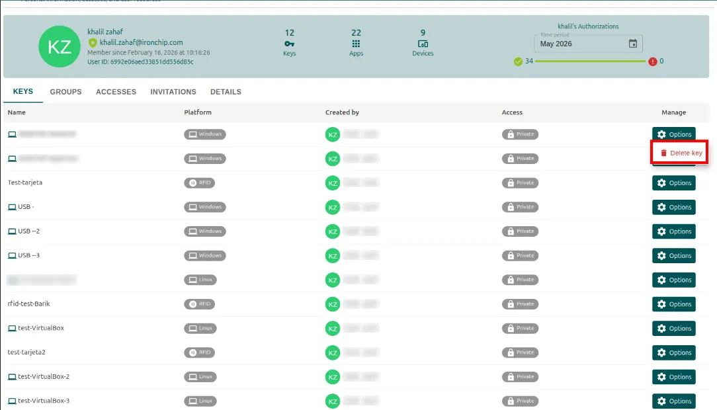View the DETAILS tab
Image resolution: width=717 pixels, height=410 pixels.
226,92
